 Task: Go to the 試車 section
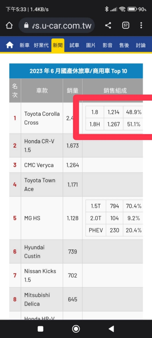pos(74,45)
